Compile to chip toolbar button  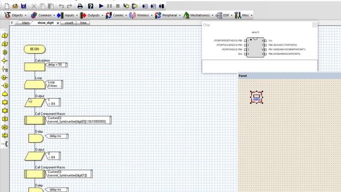point(161,6)
